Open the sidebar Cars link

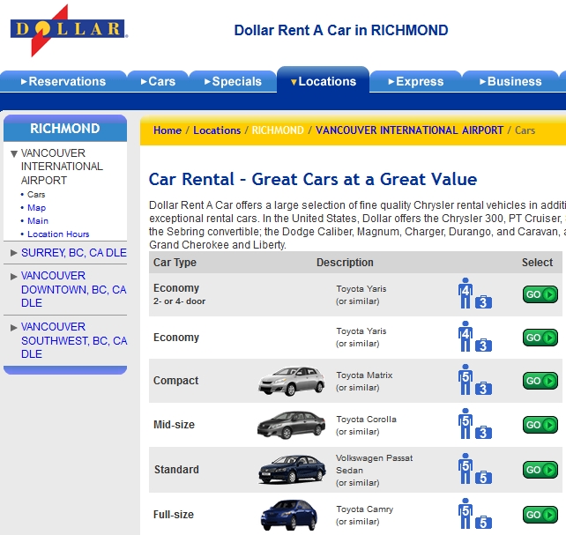(36, 195)
